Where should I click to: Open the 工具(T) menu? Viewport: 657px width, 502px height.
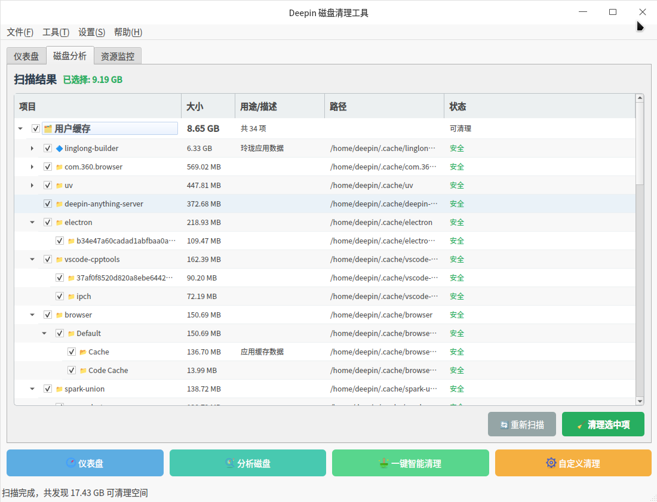(56, 32)
